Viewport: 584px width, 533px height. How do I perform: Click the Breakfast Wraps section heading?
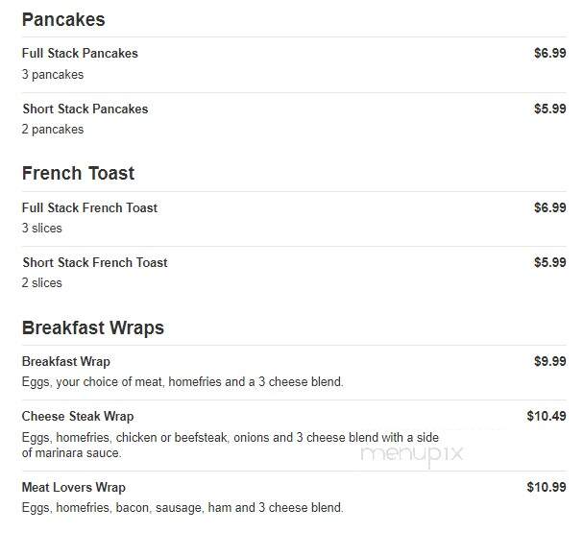point(93,327)
